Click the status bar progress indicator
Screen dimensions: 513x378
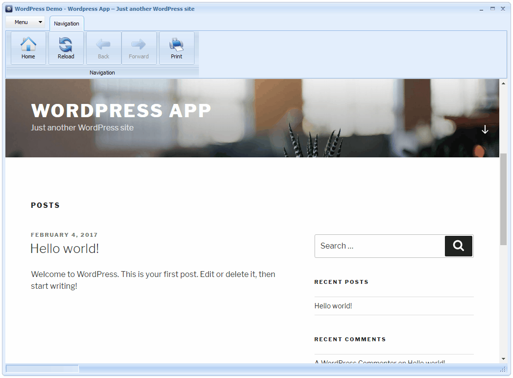pyautogui.click(x=42, y=369)
